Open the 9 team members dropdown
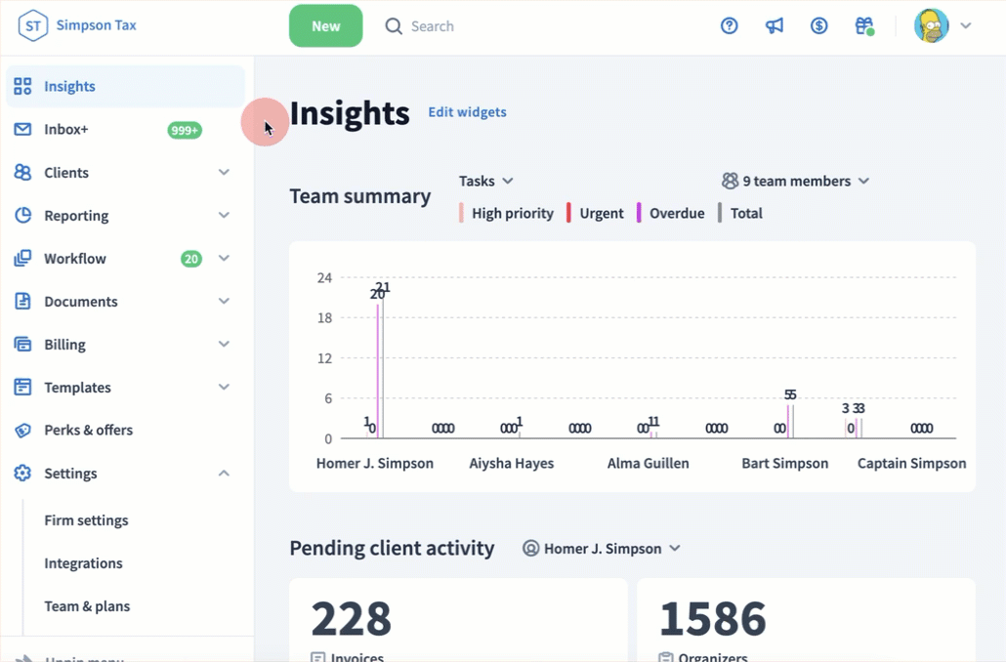The width and height of the screenshot is (1006, 662). pyautogui.click(x=795, y=181)
